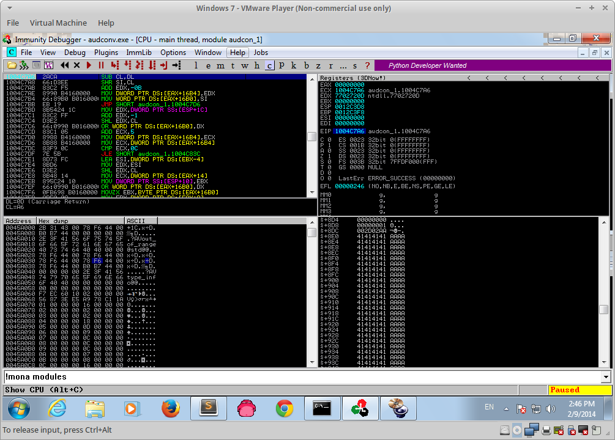Open the Immunity Debugger File menu
Image resolution: width=615 pixels, height=440 pixels.
(26, 53)
